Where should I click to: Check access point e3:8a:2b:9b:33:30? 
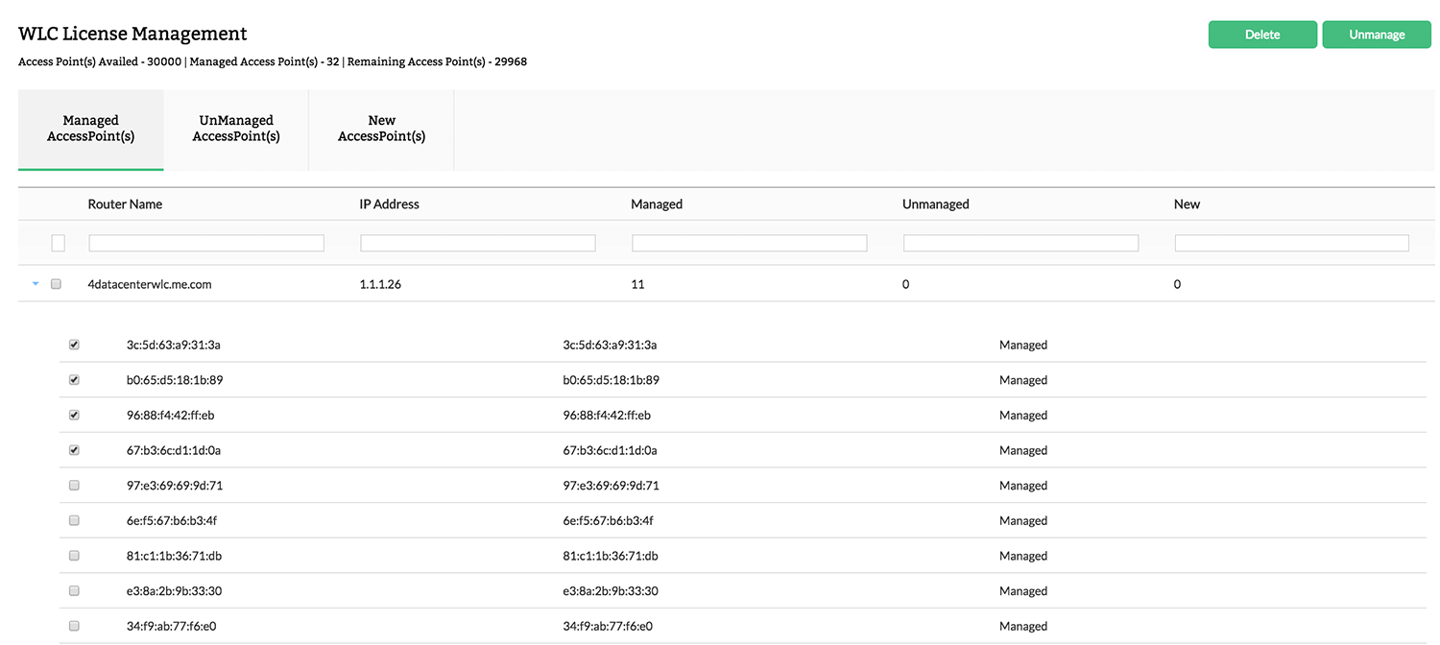[x=74, y=590]
